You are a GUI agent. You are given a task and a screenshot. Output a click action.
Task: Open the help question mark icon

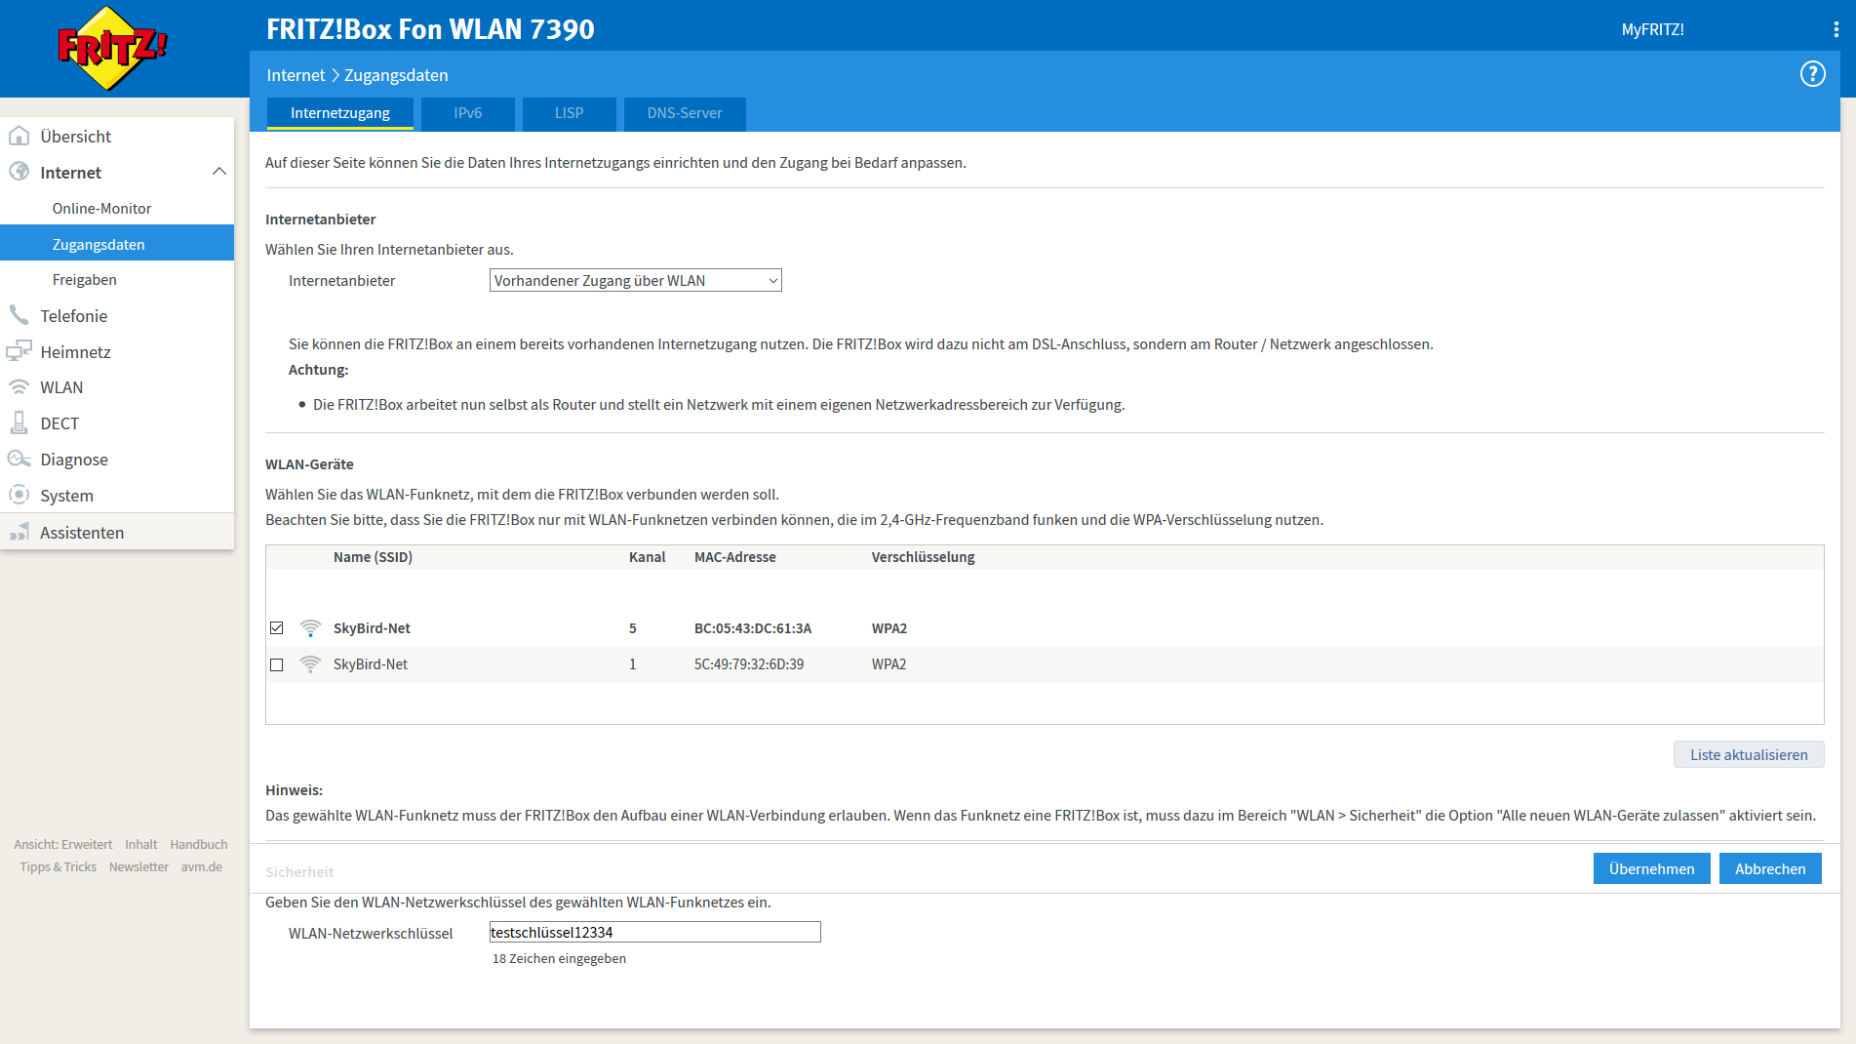tap(1812, 74)
